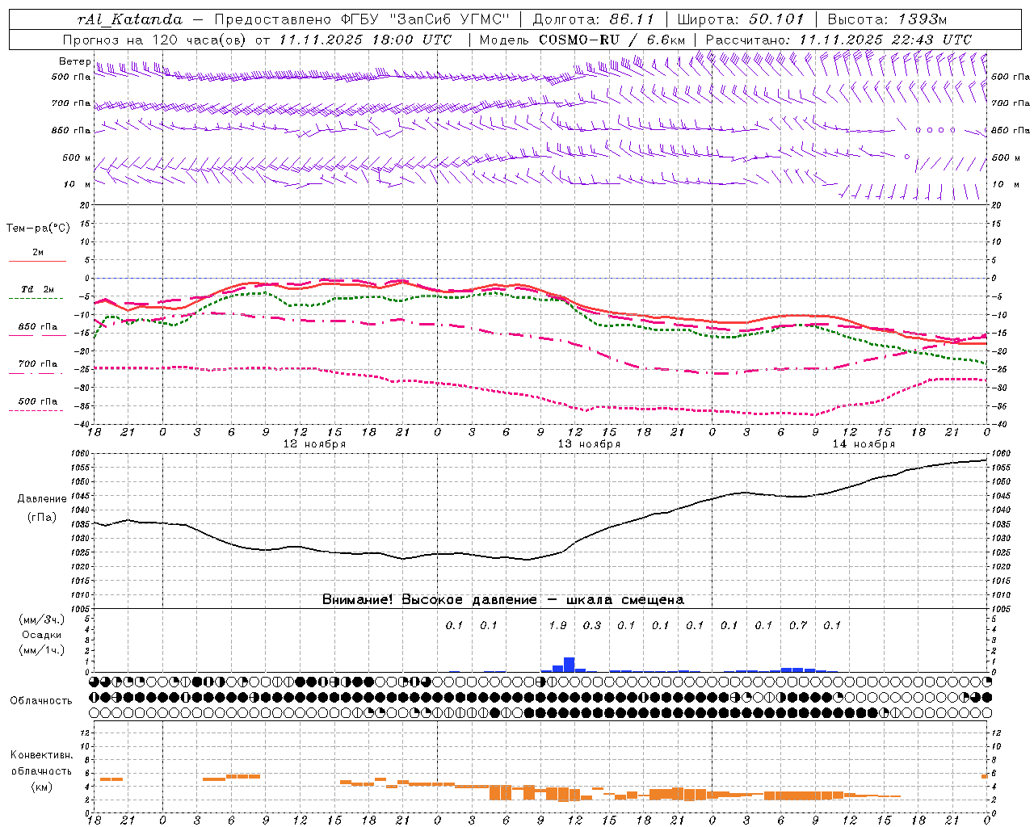1034x827 pixels.
Task: Click the 1.9 precipitation value
Action: coord(557,625)
